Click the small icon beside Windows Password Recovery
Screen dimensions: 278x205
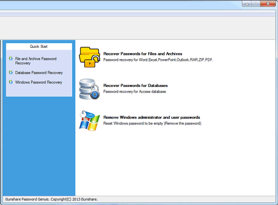[x=11, y=82]
